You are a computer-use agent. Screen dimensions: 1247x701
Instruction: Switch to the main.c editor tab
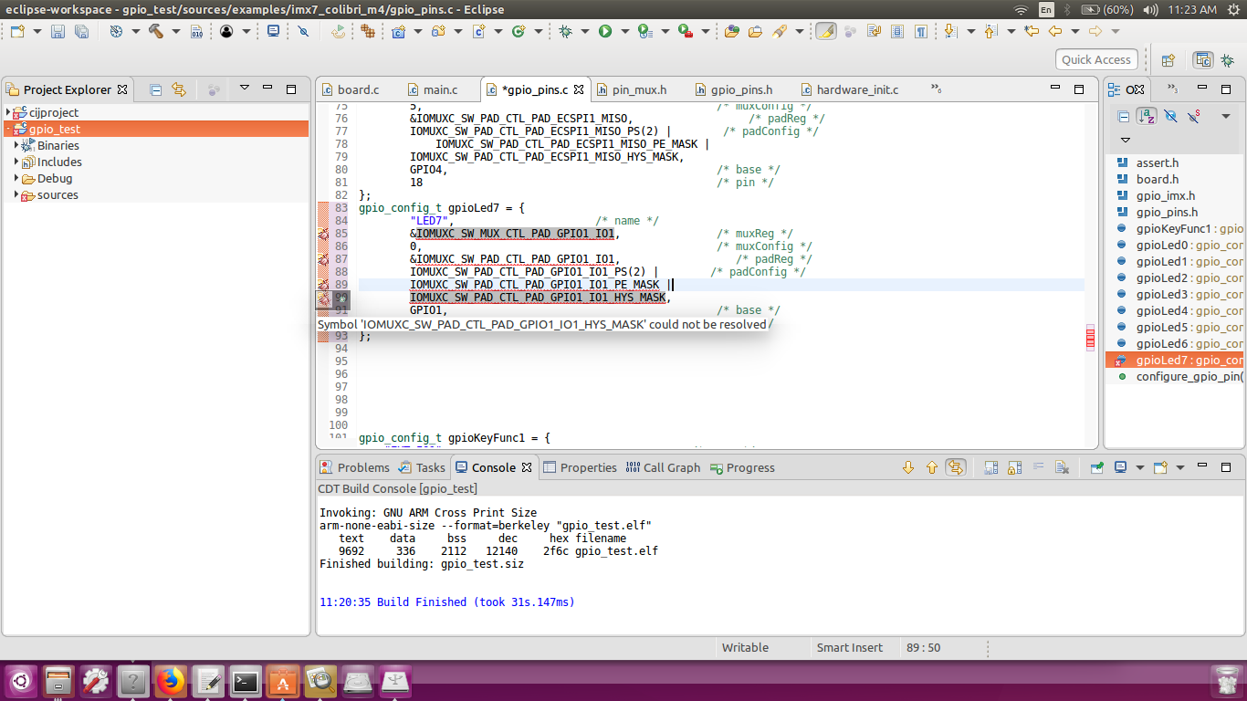point(433,89)
